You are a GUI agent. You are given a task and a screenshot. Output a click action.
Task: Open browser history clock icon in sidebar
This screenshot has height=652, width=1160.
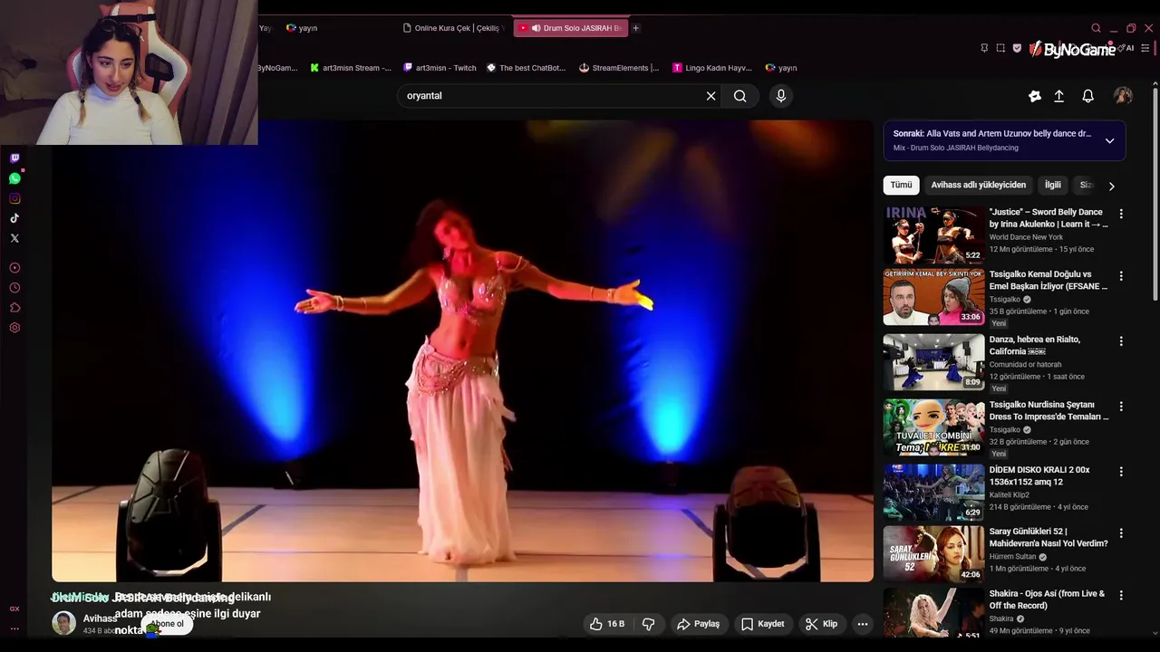[14, 288]
